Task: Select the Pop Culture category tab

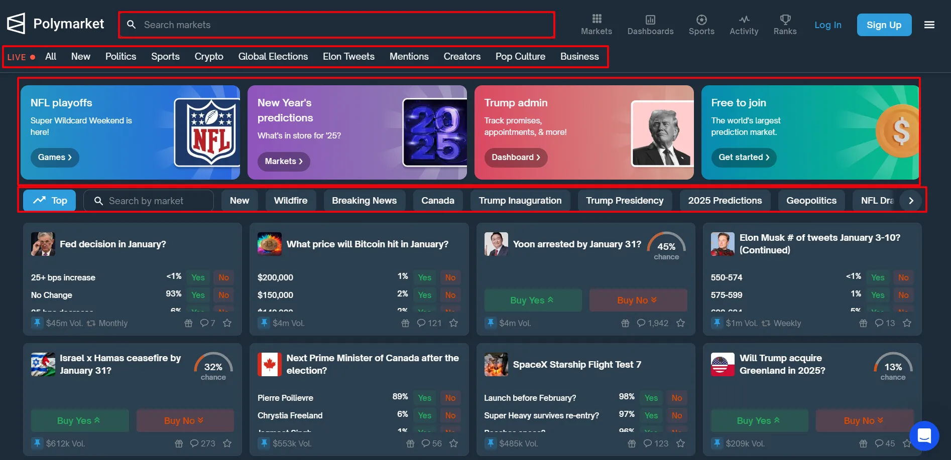Action: tap(520, 57)
